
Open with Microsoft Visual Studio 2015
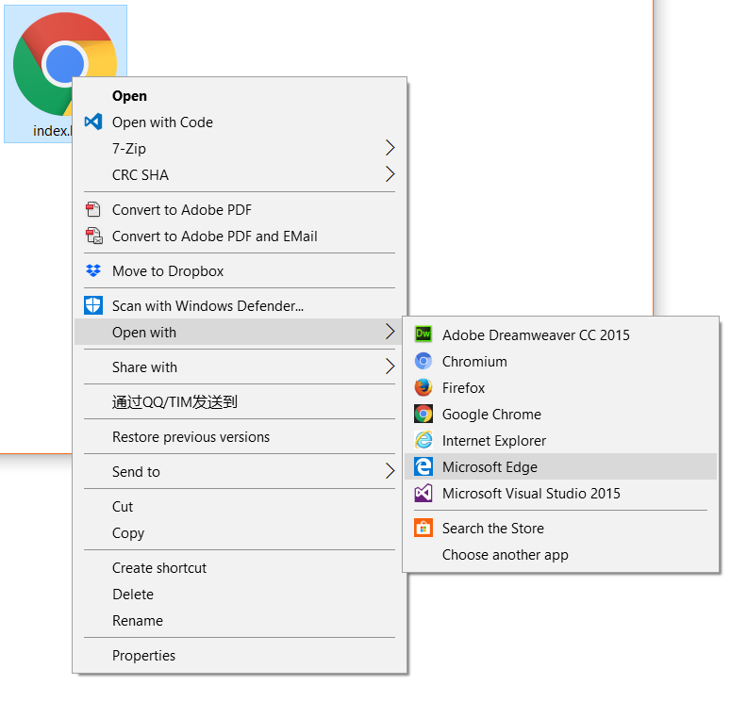(x=561, y=494)
